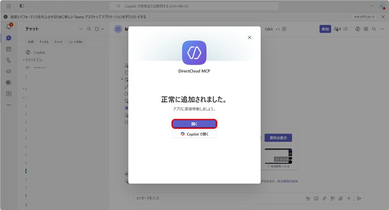
Task: Click the DirectCloud MCP app icon
Action: point(194,53)
